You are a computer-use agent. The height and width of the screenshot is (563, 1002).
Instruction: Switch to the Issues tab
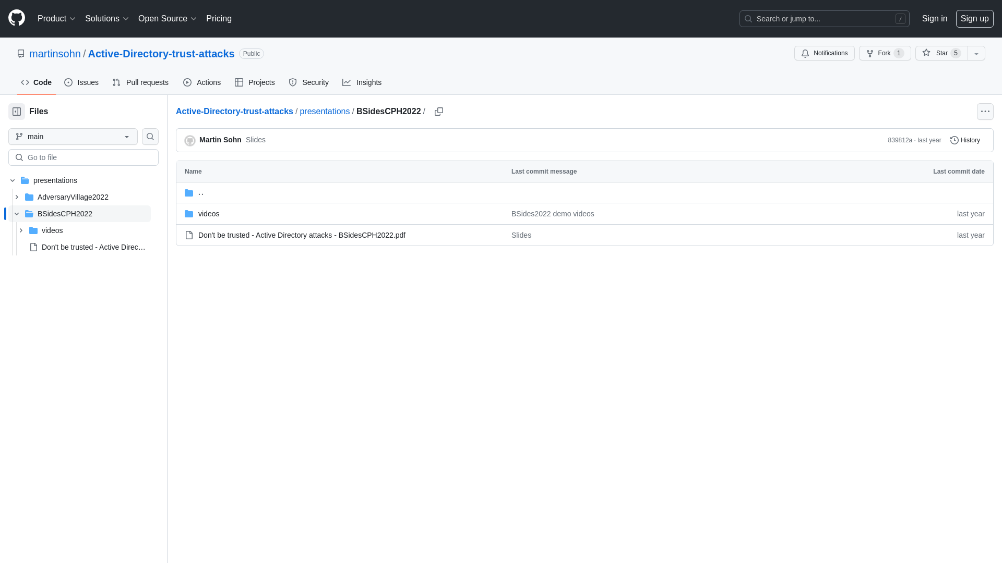pyautogui.click(x=81, y=82)
